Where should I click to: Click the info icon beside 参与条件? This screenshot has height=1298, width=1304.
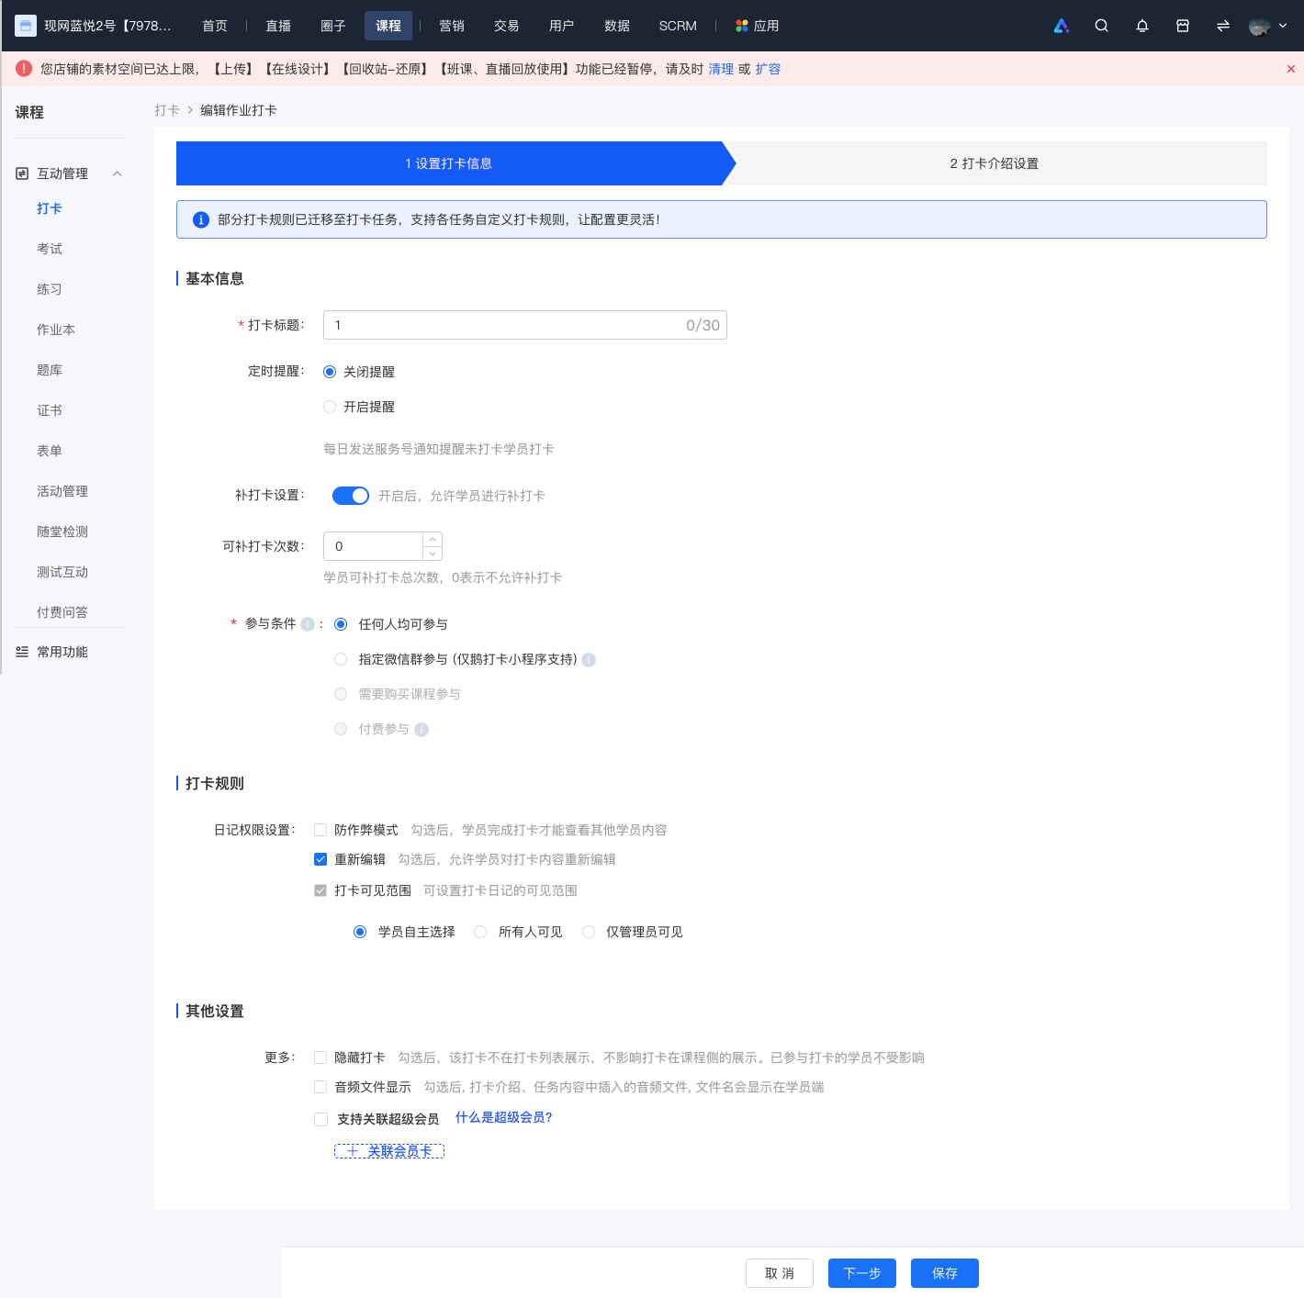pos(308,624)
